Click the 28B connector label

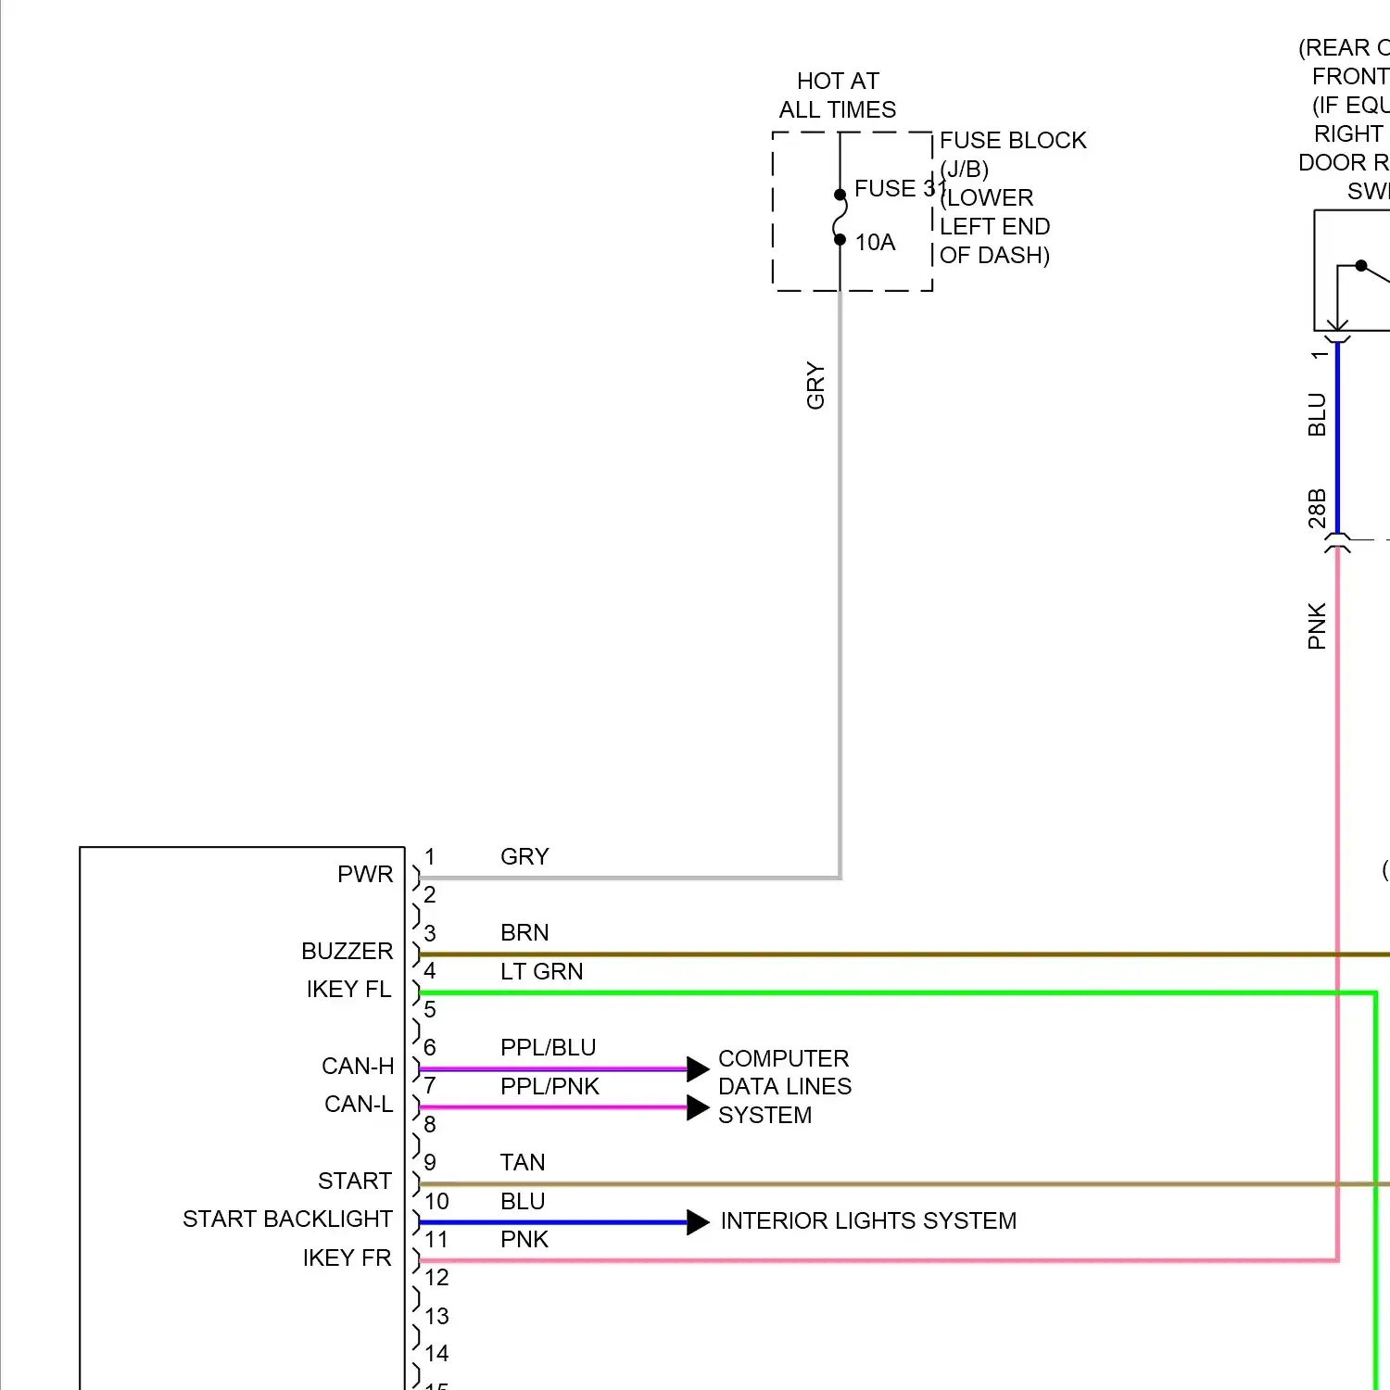(1317, 508)
